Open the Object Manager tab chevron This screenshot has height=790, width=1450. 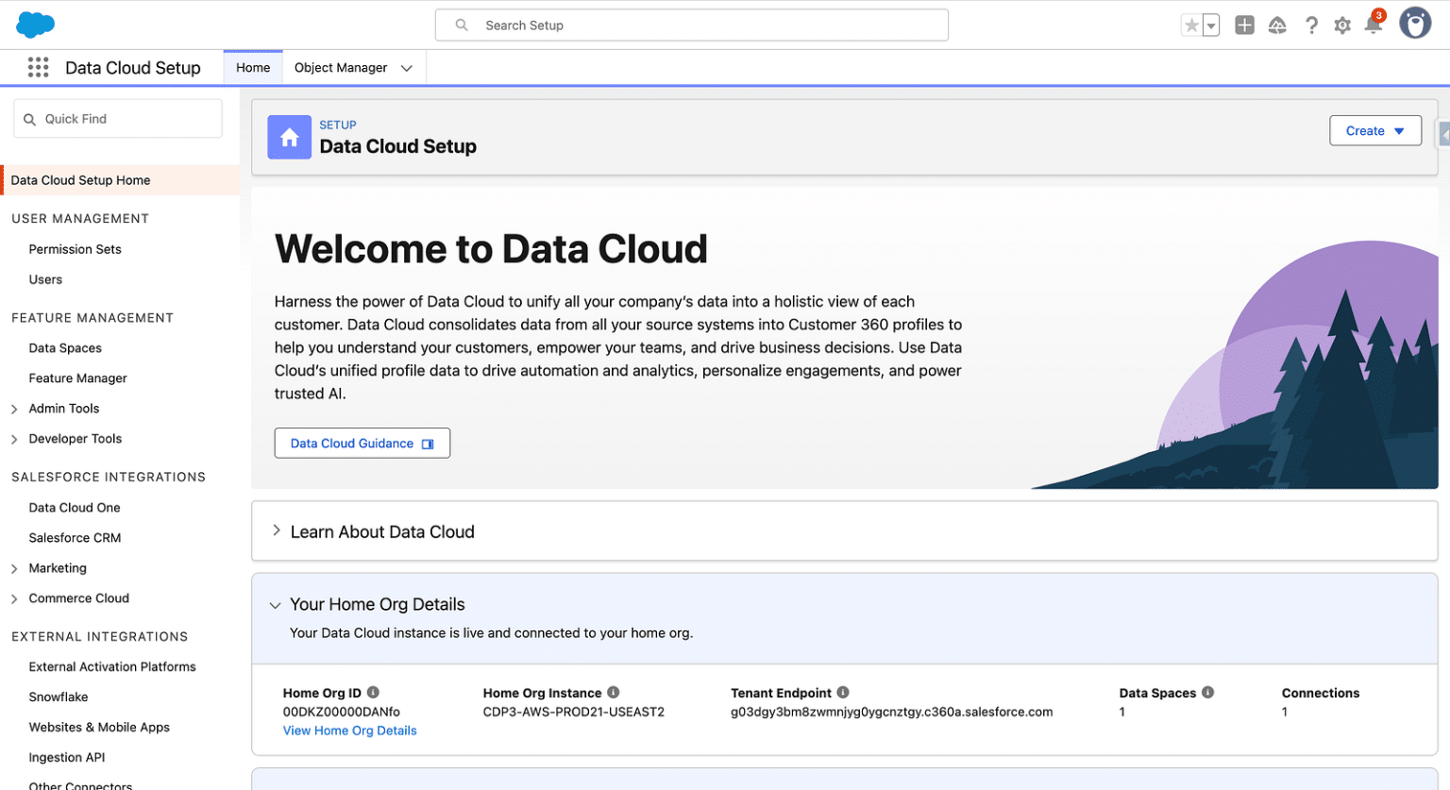pyautogui.click(x=407, y=68)
